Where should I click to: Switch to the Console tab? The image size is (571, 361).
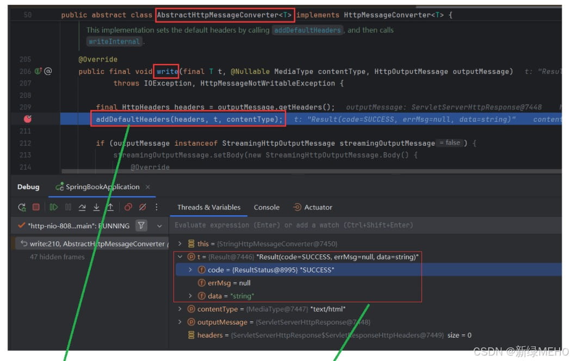tap(266, 208)
